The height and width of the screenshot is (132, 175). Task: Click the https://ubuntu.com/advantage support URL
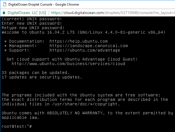coord(85,50)
